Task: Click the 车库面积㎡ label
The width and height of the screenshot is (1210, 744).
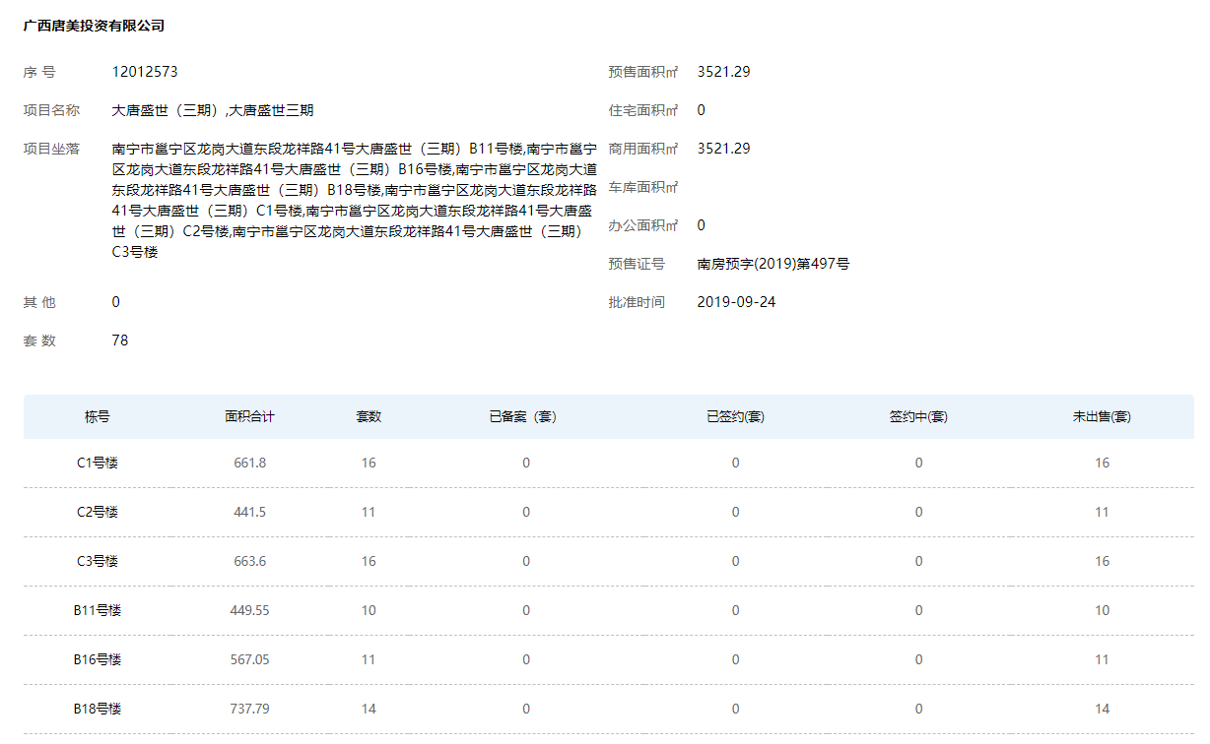Action: 643,187
